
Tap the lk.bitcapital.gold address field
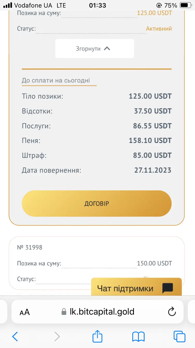pos(102,311)
